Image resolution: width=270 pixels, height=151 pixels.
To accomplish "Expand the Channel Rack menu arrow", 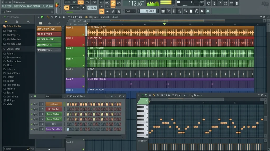I will point(31,96).
